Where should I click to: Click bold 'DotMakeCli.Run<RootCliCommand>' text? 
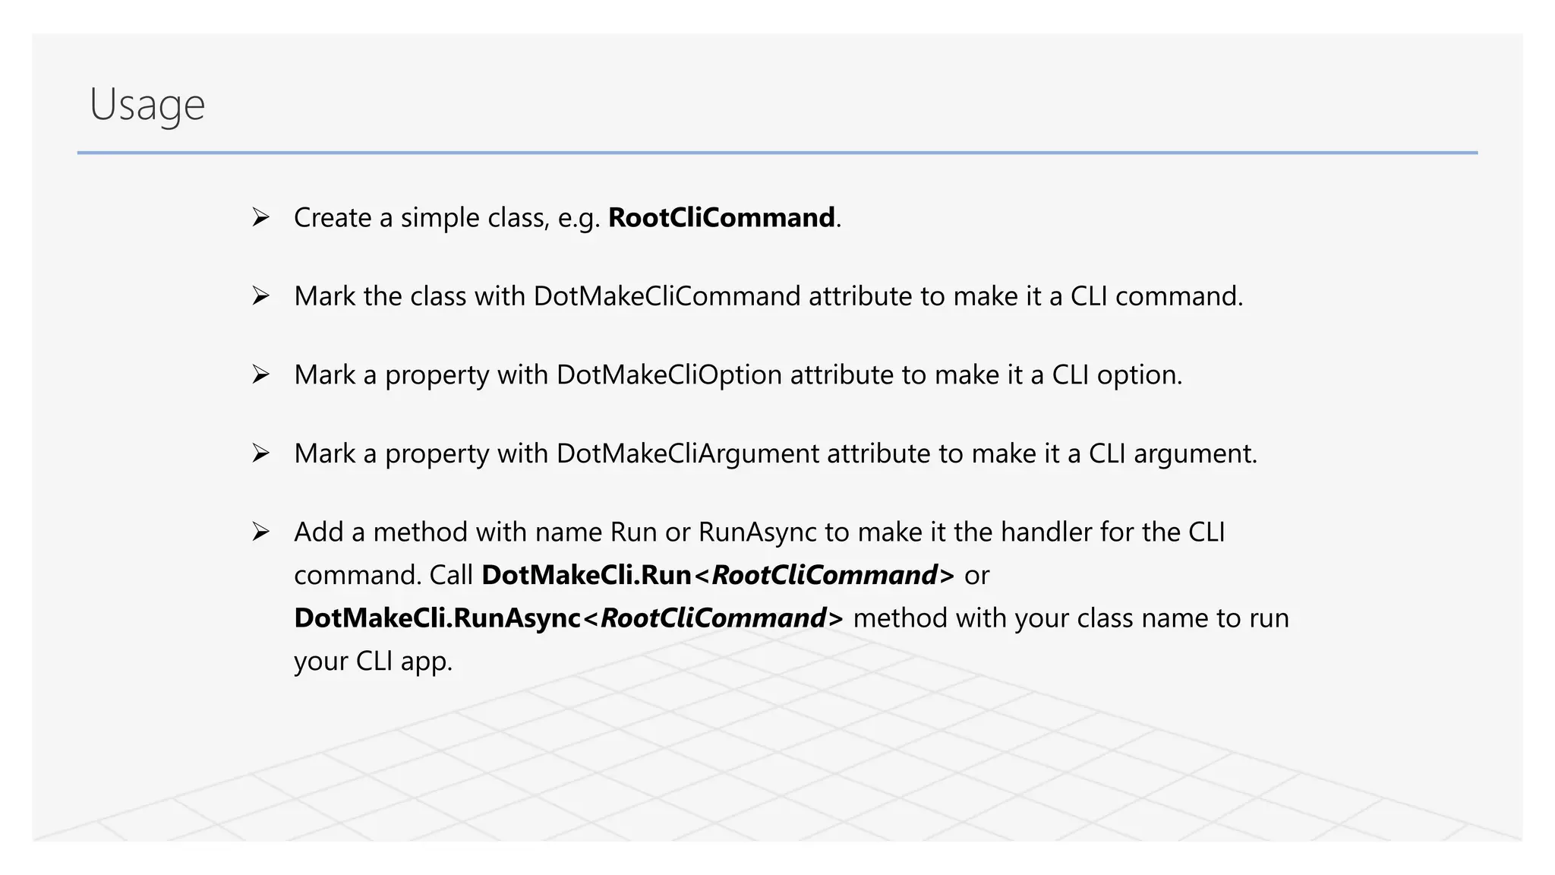point(717,576)
